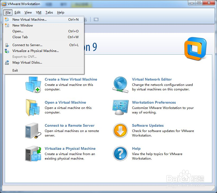217x193 pixels.
Task: Click the Software Updates download arrow icon
Action: [120, 131]
